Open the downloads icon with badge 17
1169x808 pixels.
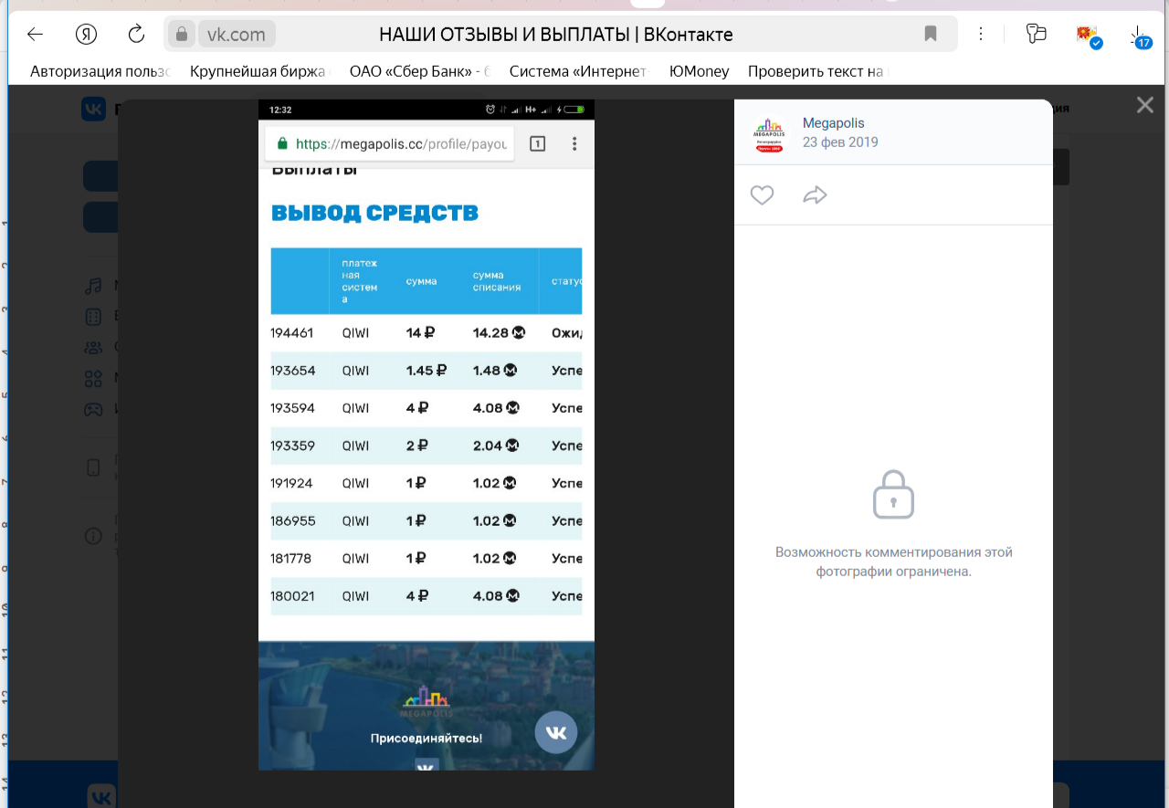(x=1141, y=37)
